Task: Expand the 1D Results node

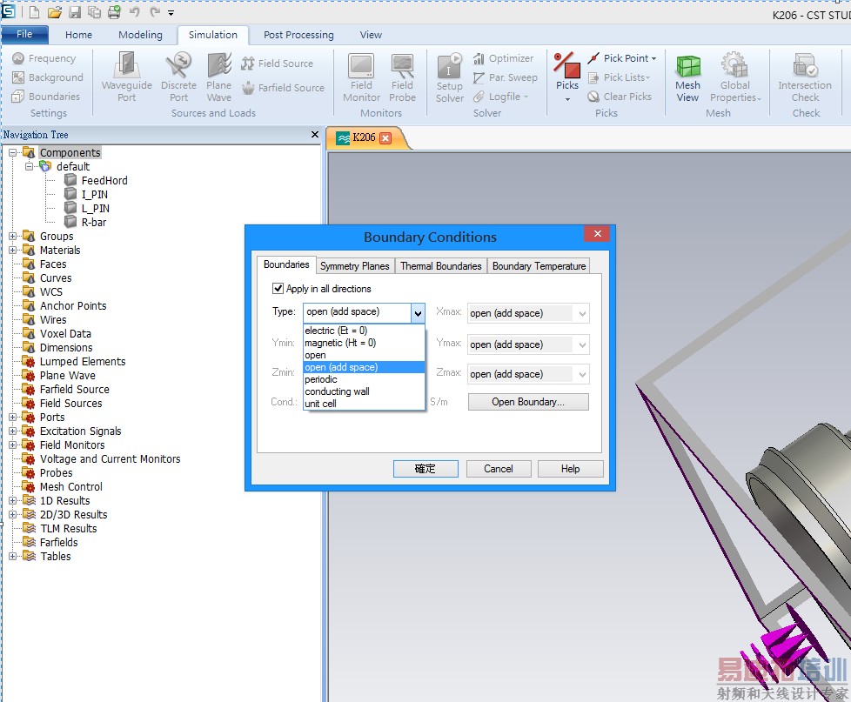Action: point(12,501)
